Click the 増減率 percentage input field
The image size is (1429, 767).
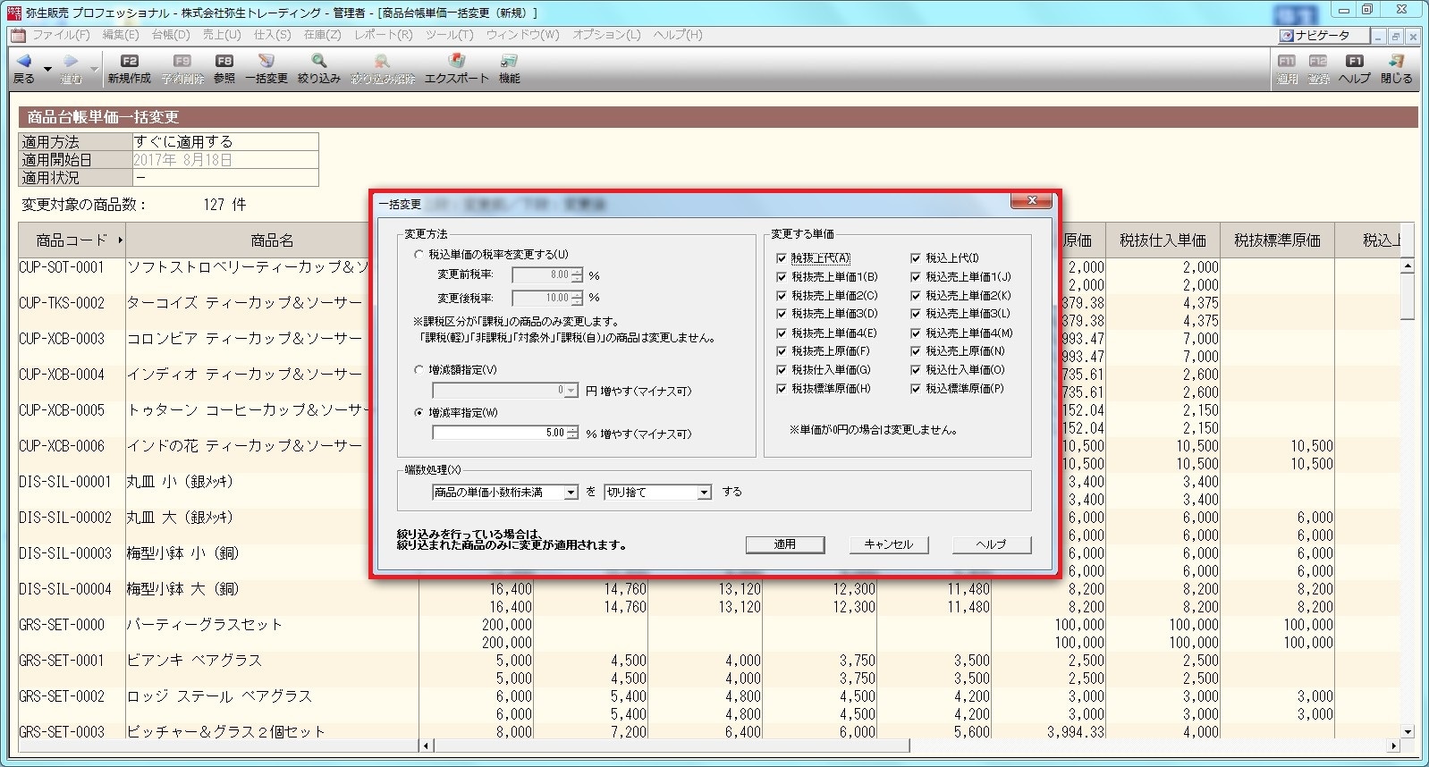(499, 433)
